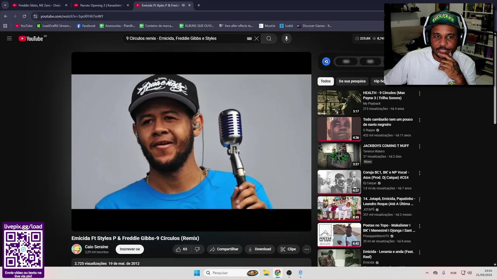Open the YouTube hamburger guide menu
The height and width of the screenshot is (279, 497).
(x=9, y=38)
